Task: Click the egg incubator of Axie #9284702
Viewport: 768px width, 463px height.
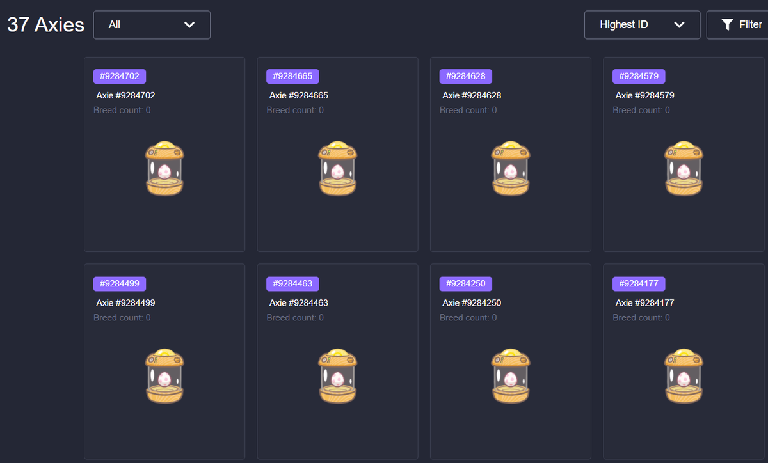Action: pos(164,169)
